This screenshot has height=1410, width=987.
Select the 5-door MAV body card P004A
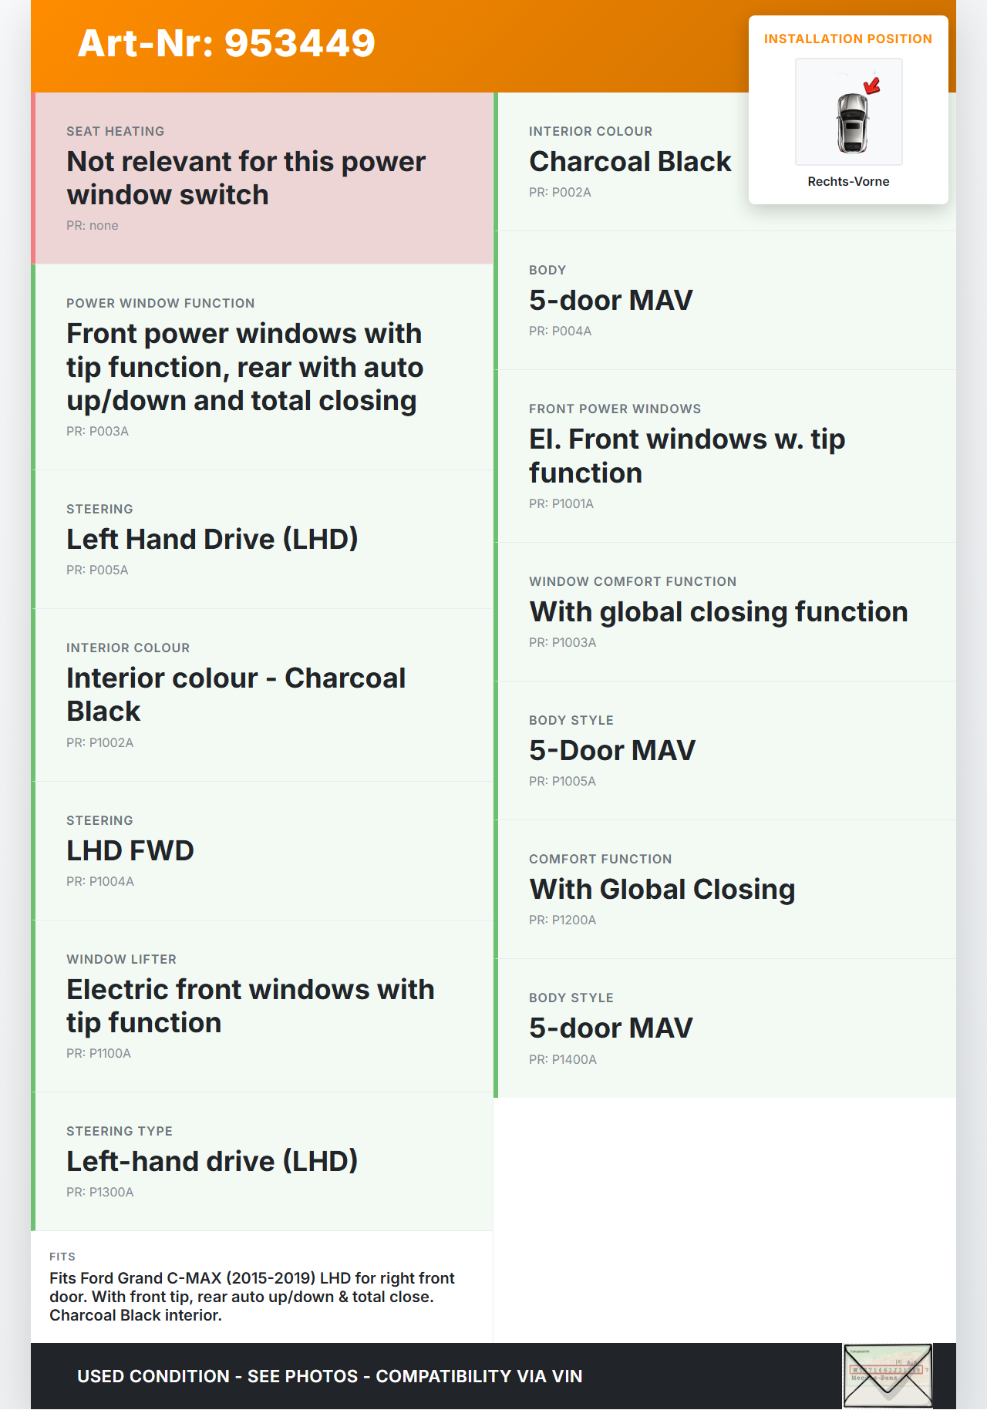725,300
